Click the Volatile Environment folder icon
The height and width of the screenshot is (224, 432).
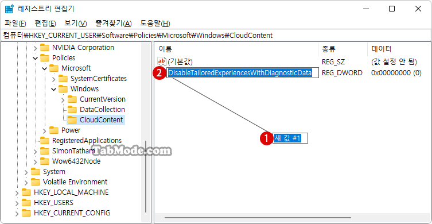tap(36, 182)
